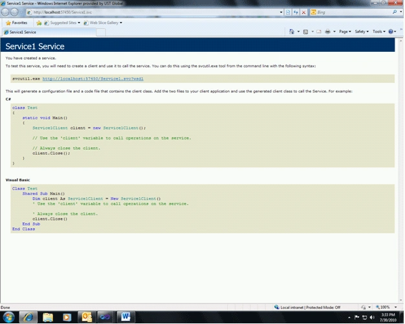This screenshot has width=405, height=324.
Task: Open the Word taskbar icon
Action: coord(126,317)
